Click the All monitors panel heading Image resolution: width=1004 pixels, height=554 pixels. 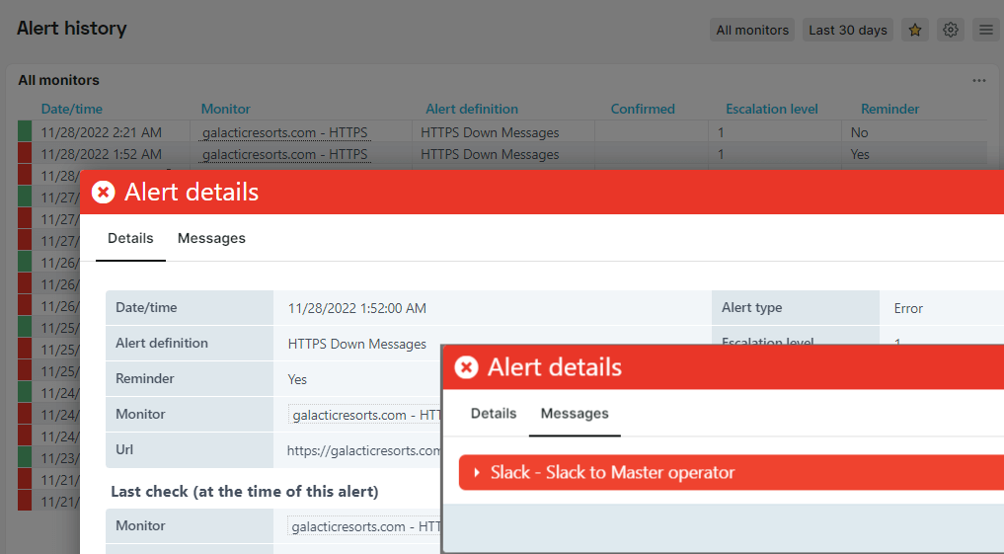click(x=58, y=80)
